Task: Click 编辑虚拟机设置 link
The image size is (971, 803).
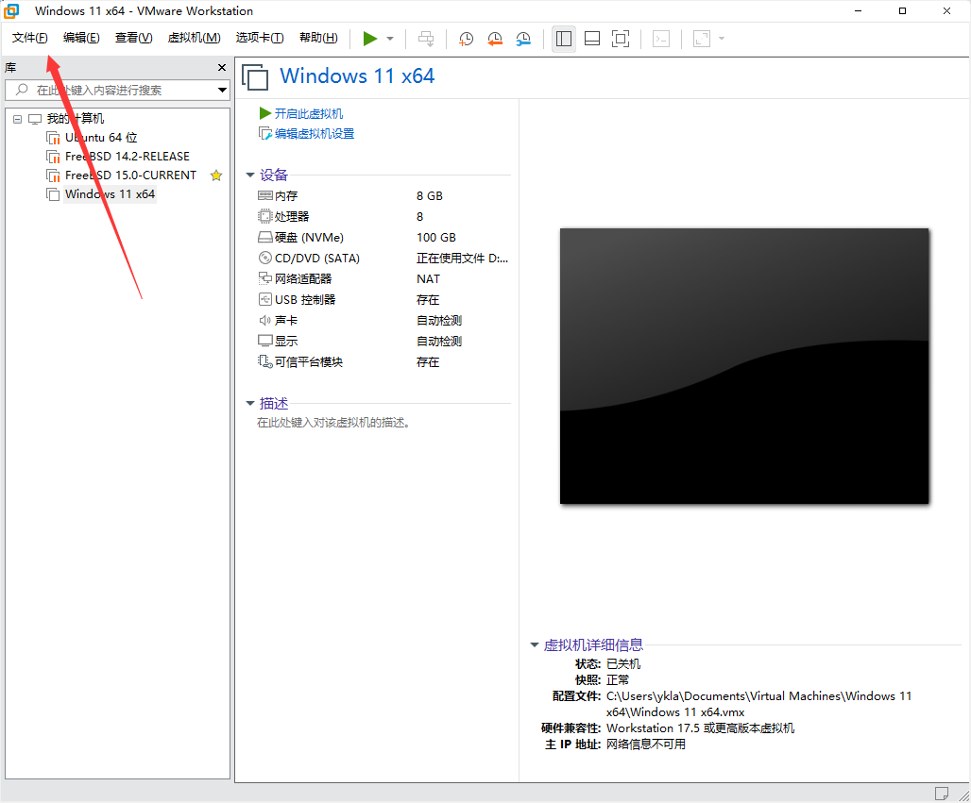Action: [315, 134]
